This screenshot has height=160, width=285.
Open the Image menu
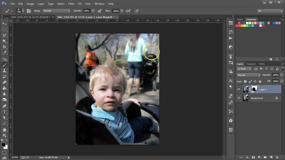click(30, 4)
